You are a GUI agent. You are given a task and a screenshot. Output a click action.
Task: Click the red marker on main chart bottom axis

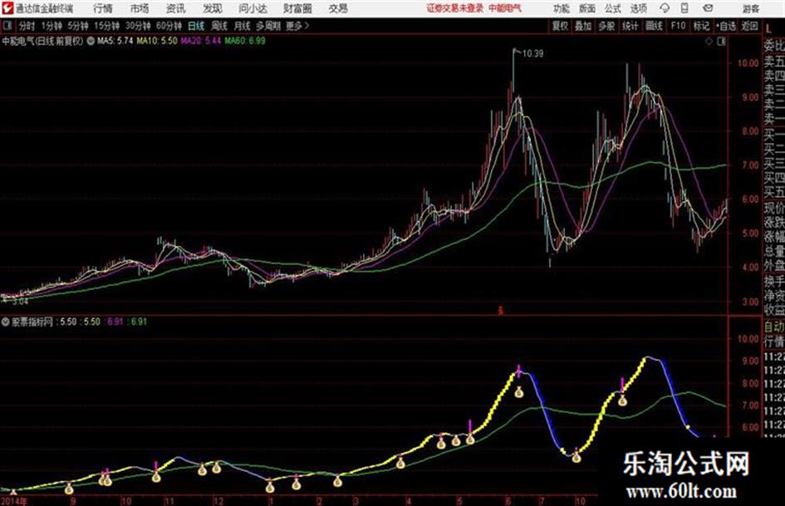coord(499,311)
